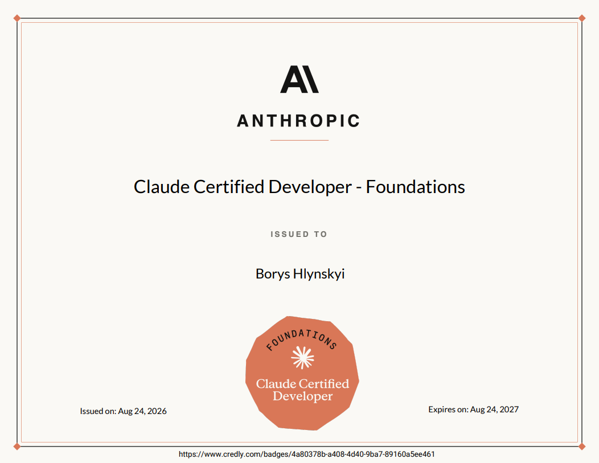Screen dimensions: 599x463
Task: Click the ANTHROPIC wordmark text
Action: (x=299, y=121)
